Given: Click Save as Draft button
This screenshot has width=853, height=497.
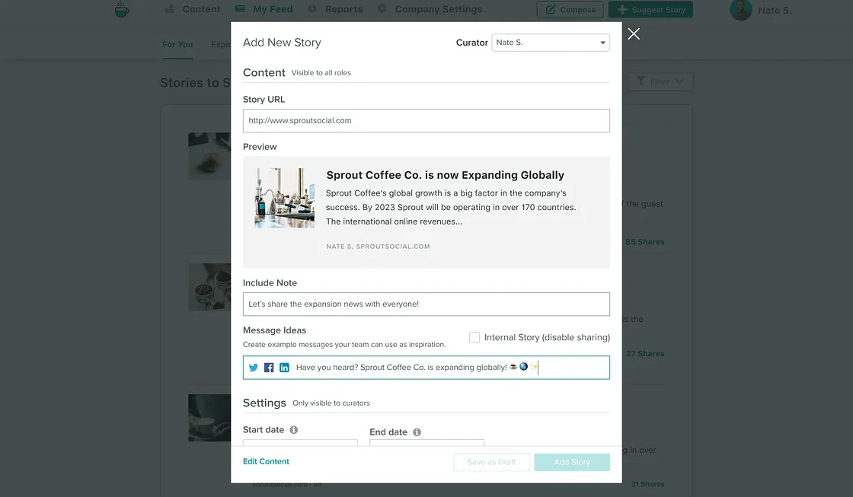Looking at the screenshot, I should click(492, 462).
